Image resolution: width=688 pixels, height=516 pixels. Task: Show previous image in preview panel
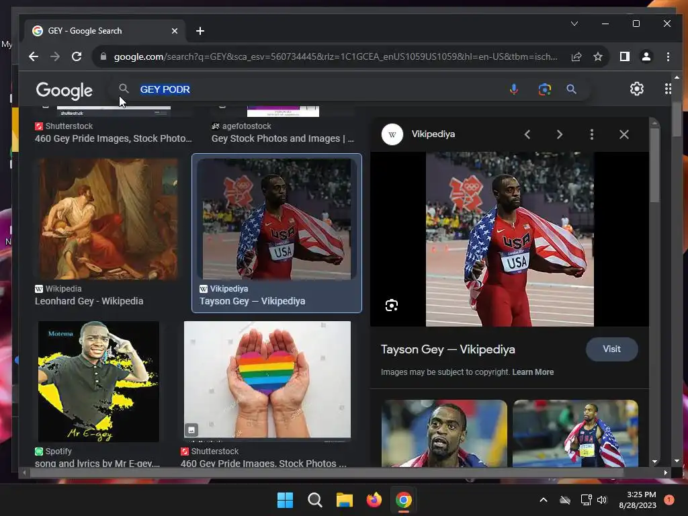(527, 134)
